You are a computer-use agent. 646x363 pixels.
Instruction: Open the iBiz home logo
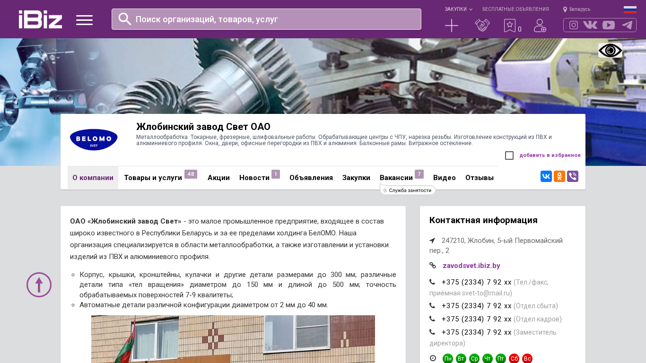[x=40, y=19]
